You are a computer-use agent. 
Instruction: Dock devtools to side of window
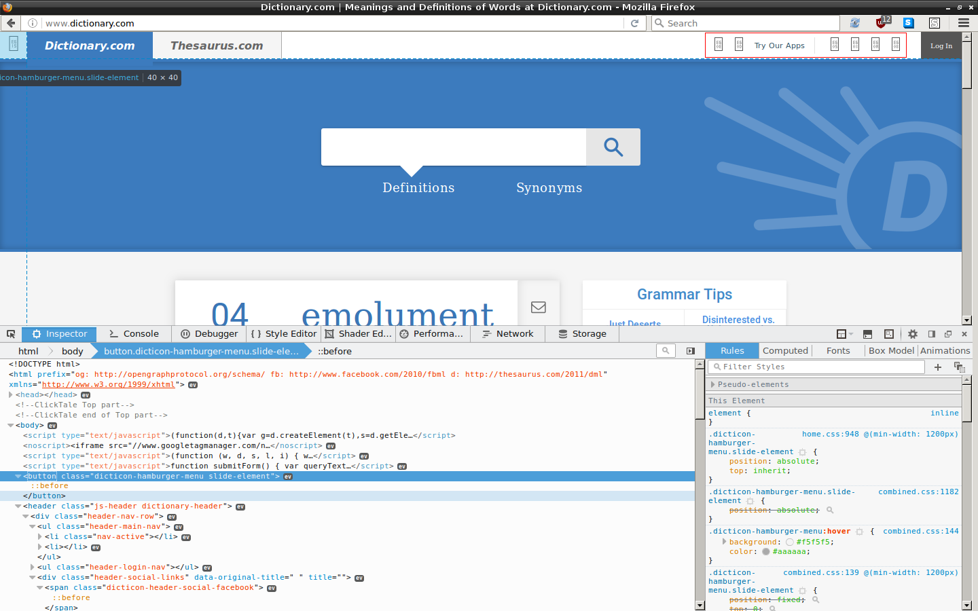[x=932, y=334]
